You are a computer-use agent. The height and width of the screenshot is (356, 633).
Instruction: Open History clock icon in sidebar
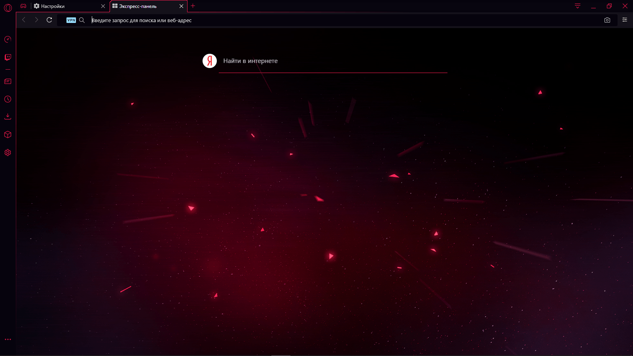pyautogui.click(x=8, y=99)
